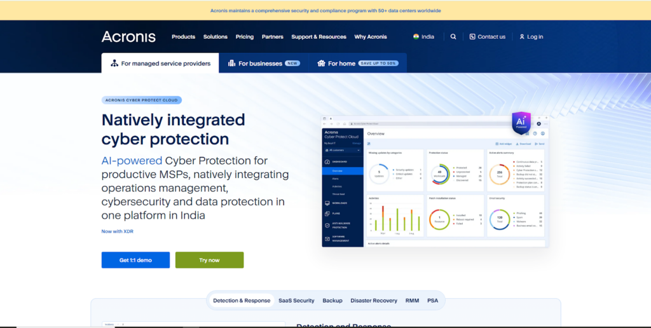This screenshot has height=328, width=651.
Task: Click the green Try now button
Action: pos(209,260)
